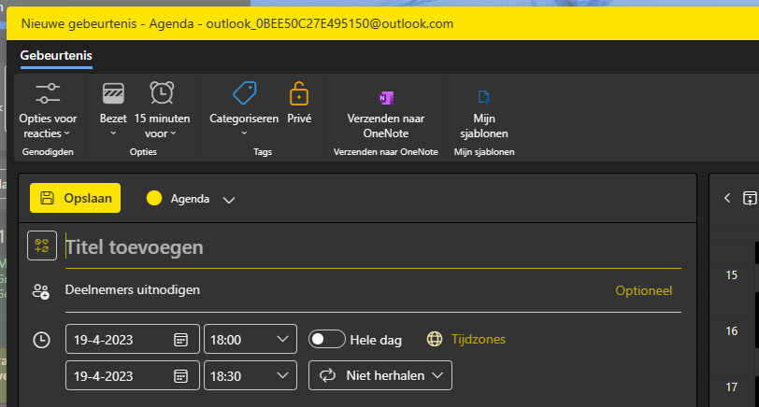Viewport: 759px width, 407px height.
Task: Click the Tijdzones globe icon
Action: point(435,340)
